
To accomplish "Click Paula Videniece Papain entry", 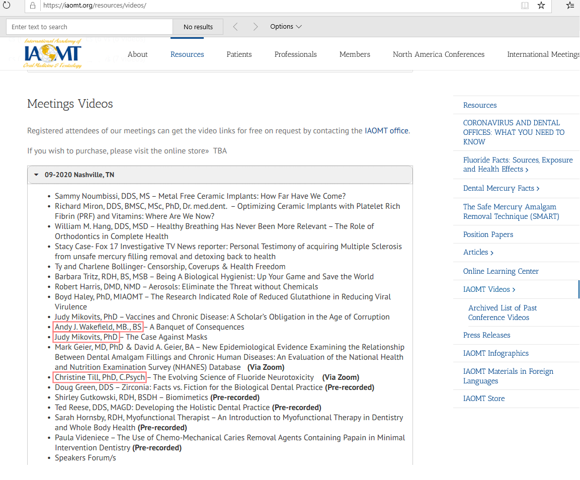I will [230, 443].
